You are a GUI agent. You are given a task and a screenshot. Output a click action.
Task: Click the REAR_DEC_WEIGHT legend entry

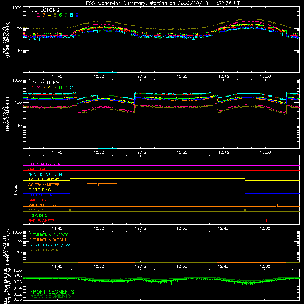[47, 250]
